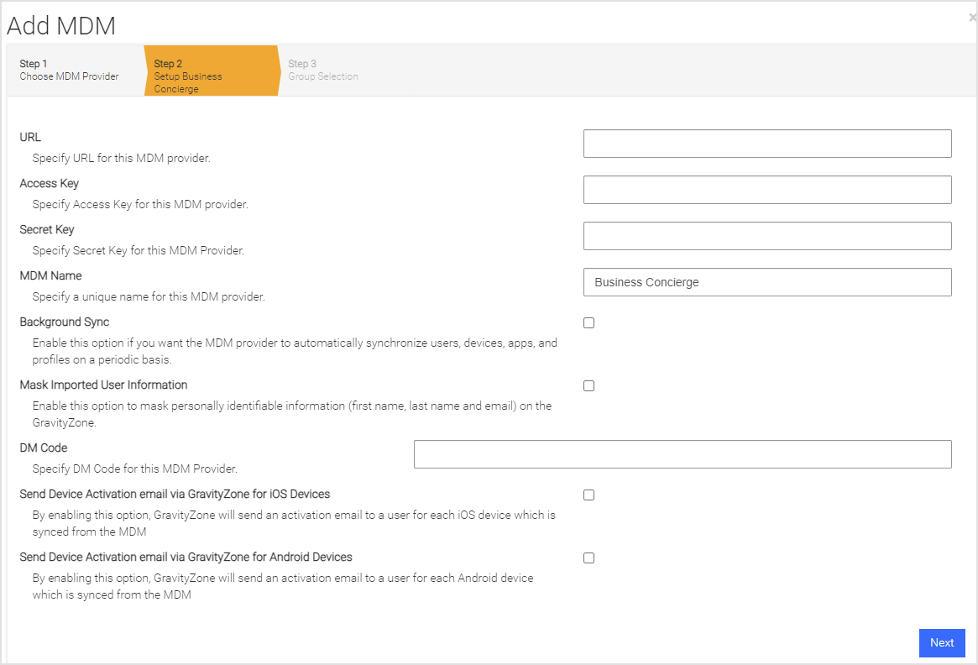
Task: Click the Add MDM dialog title
Action: [60, 26]
